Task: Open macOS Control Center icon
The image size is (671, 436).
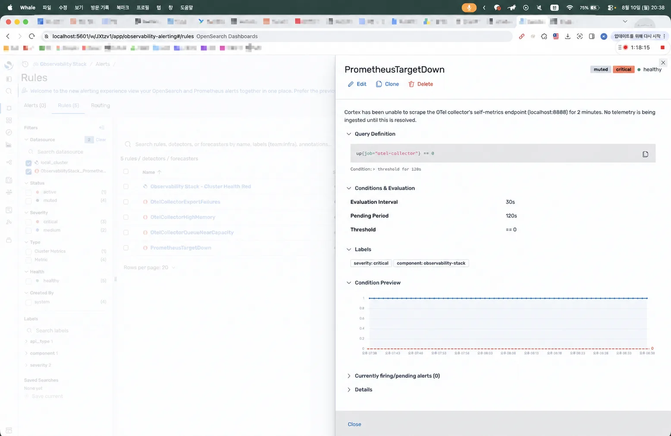Action: click(611, 8)
